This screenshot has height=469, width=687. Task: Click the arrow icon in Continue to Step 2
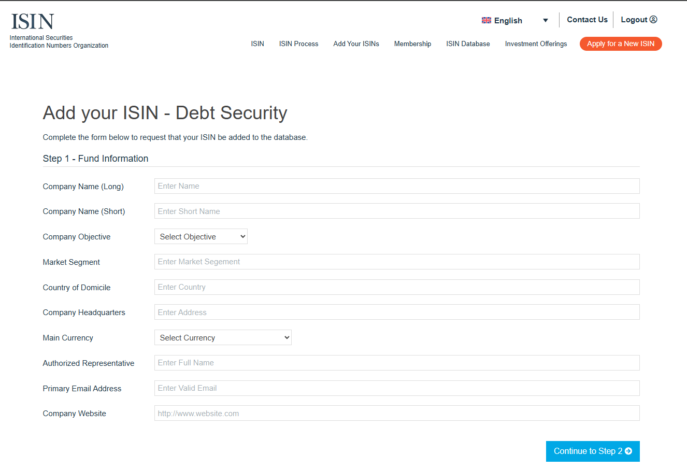pyautogui.click(x=628, y=451)
